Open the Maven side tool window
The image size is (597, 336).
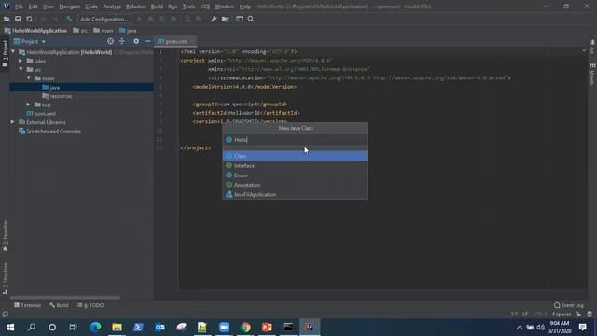click(x=592, y=75)
